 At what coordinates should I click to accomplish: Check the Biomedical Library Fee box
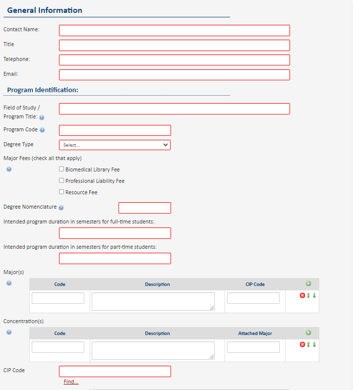click(61, 169)
